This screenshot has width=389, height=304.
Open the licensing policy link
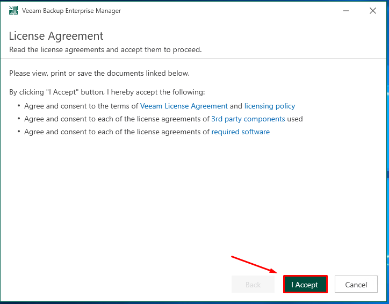pyautogui.click(x=270, y=106)
